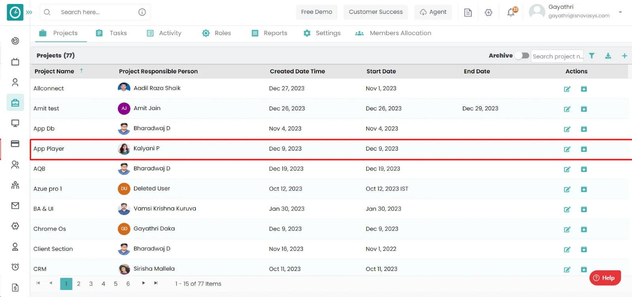
Task: Open notifications bell icon
Action: click(511, 13)
